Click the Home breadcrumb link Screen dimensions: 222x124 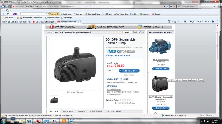click(49, 33)
